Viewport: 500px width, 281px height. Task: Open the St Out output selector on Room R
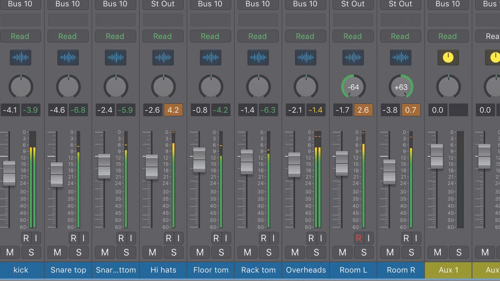pyautogui.click(x=400, y=4)
